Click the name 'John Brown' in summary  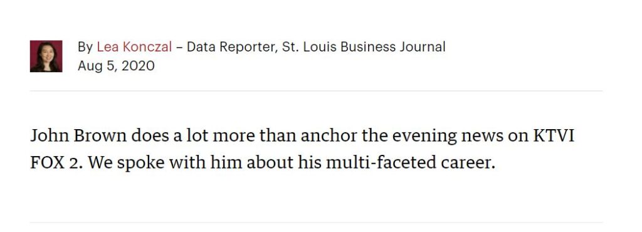tap(78, 136)
